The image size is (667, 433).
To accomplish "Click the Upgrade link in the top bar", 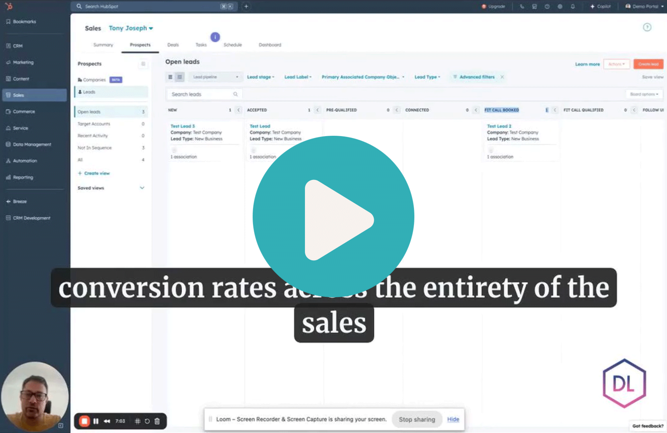I will tap(493, 6).
